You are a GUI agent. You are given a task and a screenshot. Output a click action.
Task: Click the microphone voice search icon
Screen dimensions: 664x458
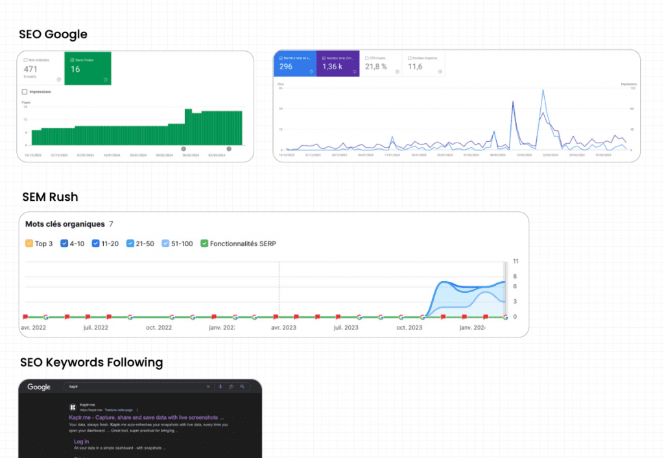coord(220,387)
